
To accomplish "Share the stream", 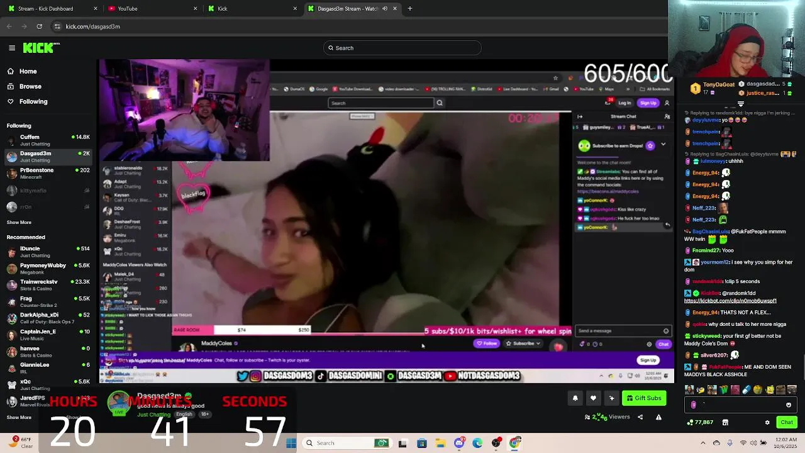I will 640,417.
